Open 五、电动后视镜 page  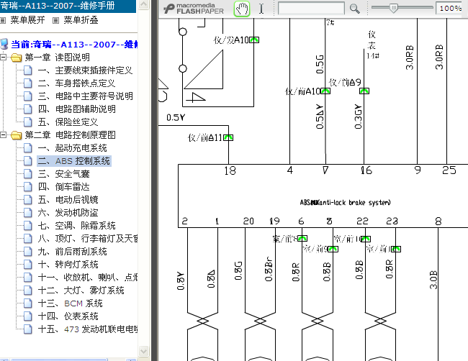(68, 200)
